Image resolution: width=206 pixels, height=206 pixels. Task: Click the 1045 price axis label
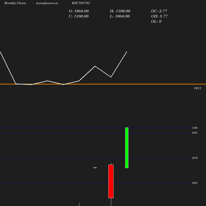[x=194, y=183]
